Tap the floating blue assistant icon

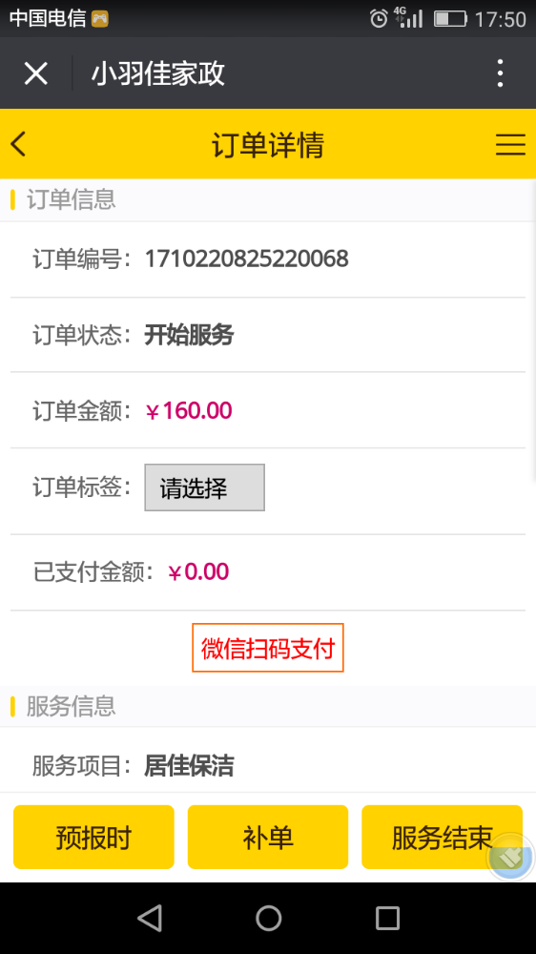[x=510, y=858]
